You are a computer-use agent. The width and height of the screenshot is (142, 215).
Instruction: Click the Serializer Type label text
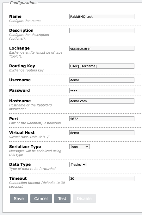[25, 147]
